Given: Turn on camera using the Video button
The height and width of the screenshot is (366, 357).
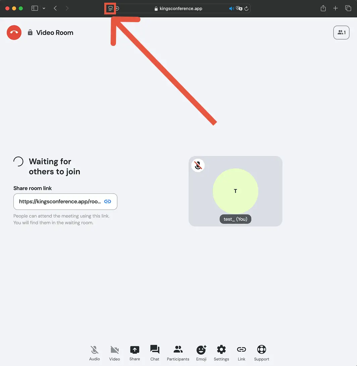Looking at the screenshot, I should (115, 353).
